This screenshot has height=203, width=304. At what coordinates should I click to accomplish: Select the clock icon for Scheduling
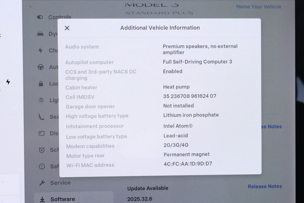pos(42,150)
